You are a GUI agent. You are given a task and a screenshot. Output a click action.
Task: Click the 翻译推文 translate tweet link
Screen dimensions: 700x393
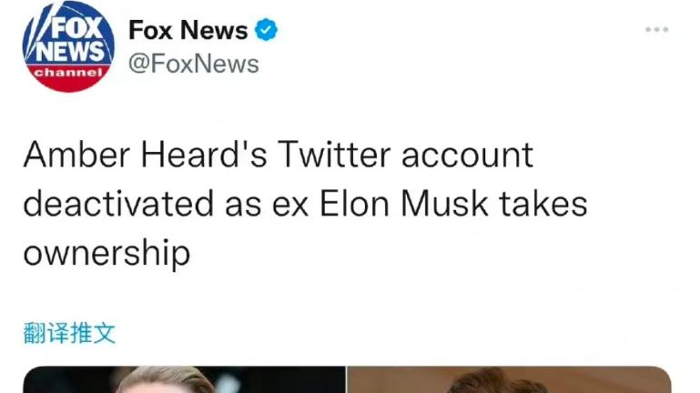(69, 332)
